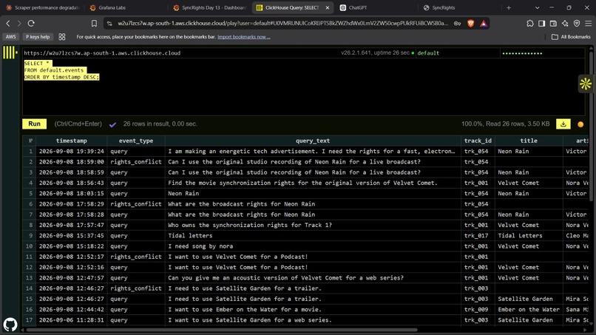Switch to SyncRights Day 13 Dashboard tab
596x335 pixels.
point(209,7)
